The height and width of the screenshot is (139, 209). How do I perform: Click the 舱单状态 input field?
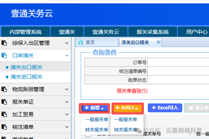tap(178, 80)
